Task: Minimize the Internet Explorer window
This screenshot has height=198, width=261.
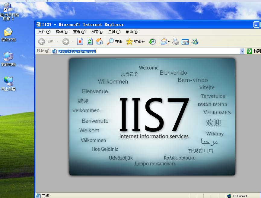Action: coord(256,25)
